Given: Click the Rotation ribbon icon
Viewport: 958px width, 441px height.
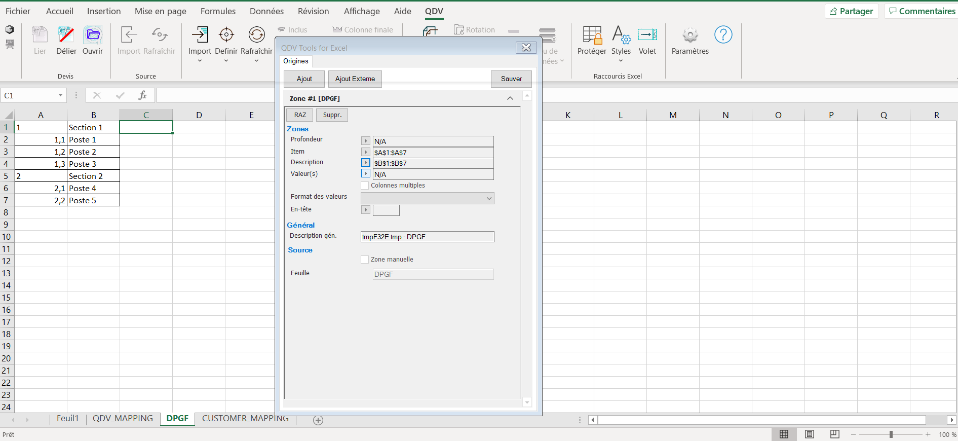Looking at the screenshot, I should pyautogui.click(x=459, y=30).
